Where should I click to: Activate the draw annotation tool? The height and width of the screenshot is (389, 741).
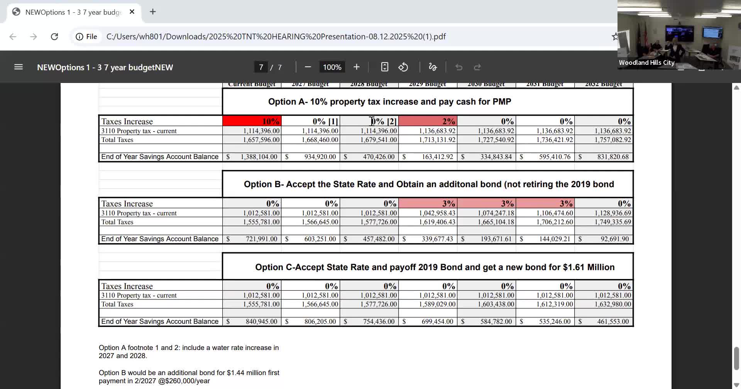433,67
